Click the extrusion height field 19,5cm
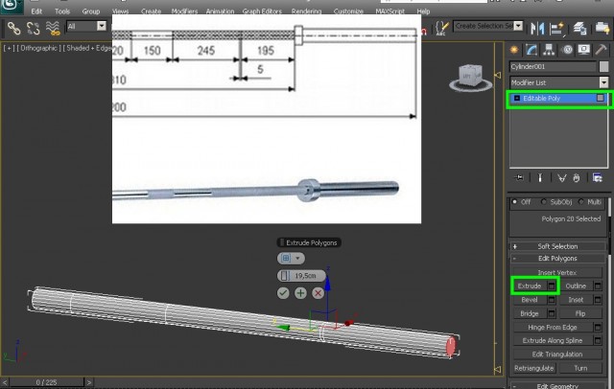The height and width of the screenshot is (389, 614). (x=301, y=276)
